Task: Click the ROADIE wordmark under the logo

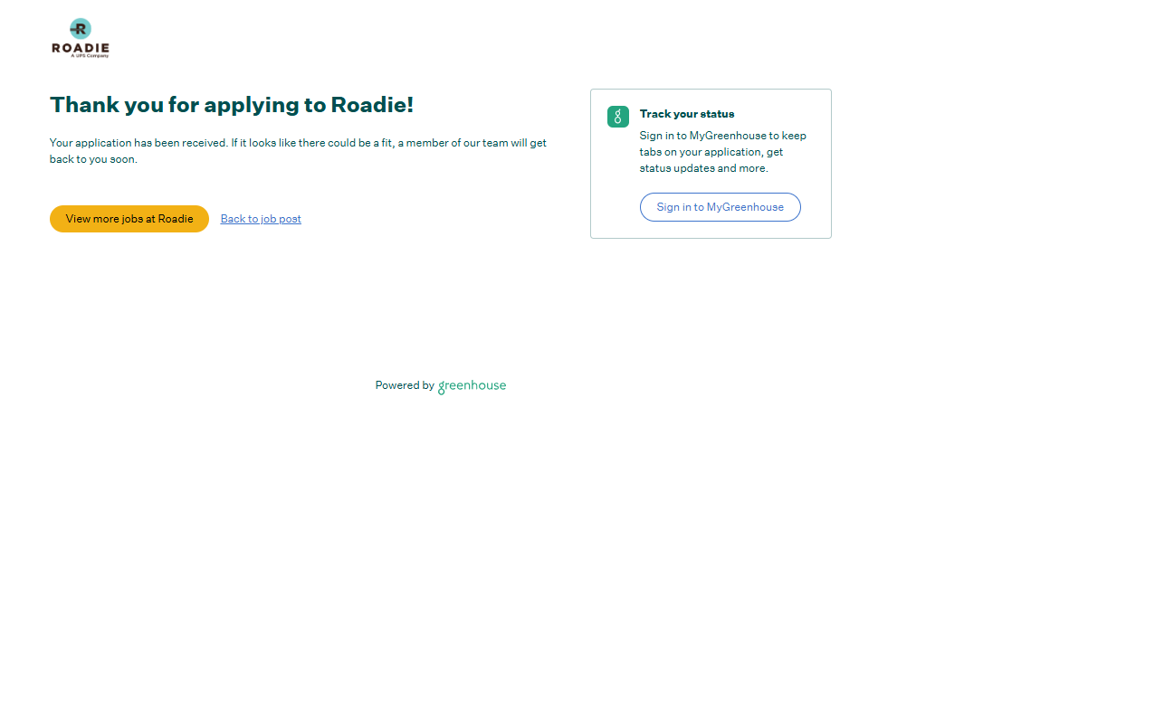Action: [81, 47]
